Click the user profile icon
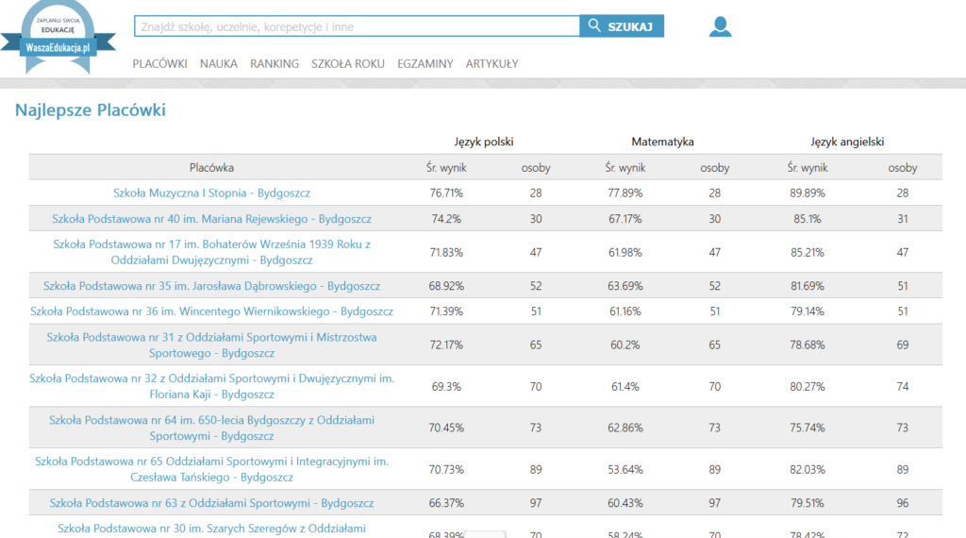 click(x=720, y=26)
